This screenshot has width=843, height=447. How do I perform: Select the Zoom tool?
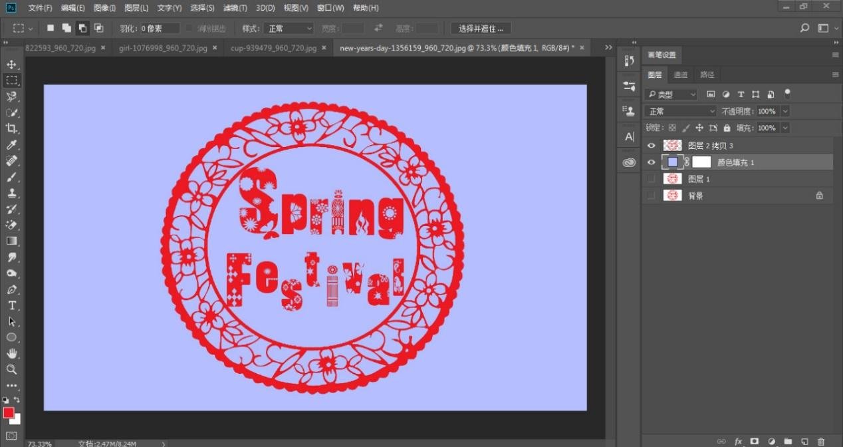11,369
